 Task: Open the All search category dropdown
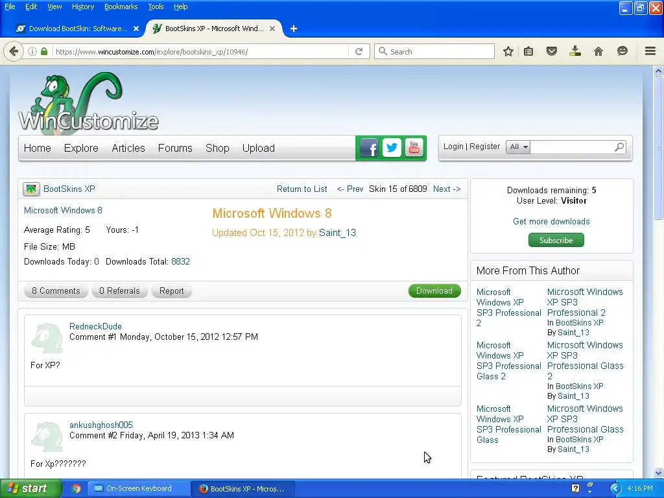(x=518, y=147)
